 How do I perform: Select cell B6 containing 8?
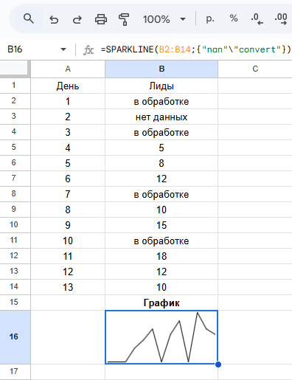tap(161, 163)
